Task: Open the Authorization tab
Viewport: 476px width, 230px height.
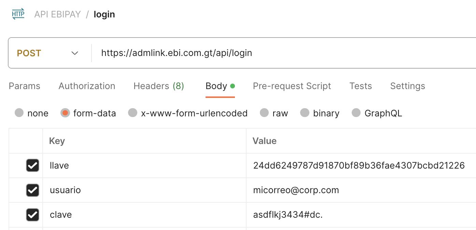Action: click(x=87, y=86)
